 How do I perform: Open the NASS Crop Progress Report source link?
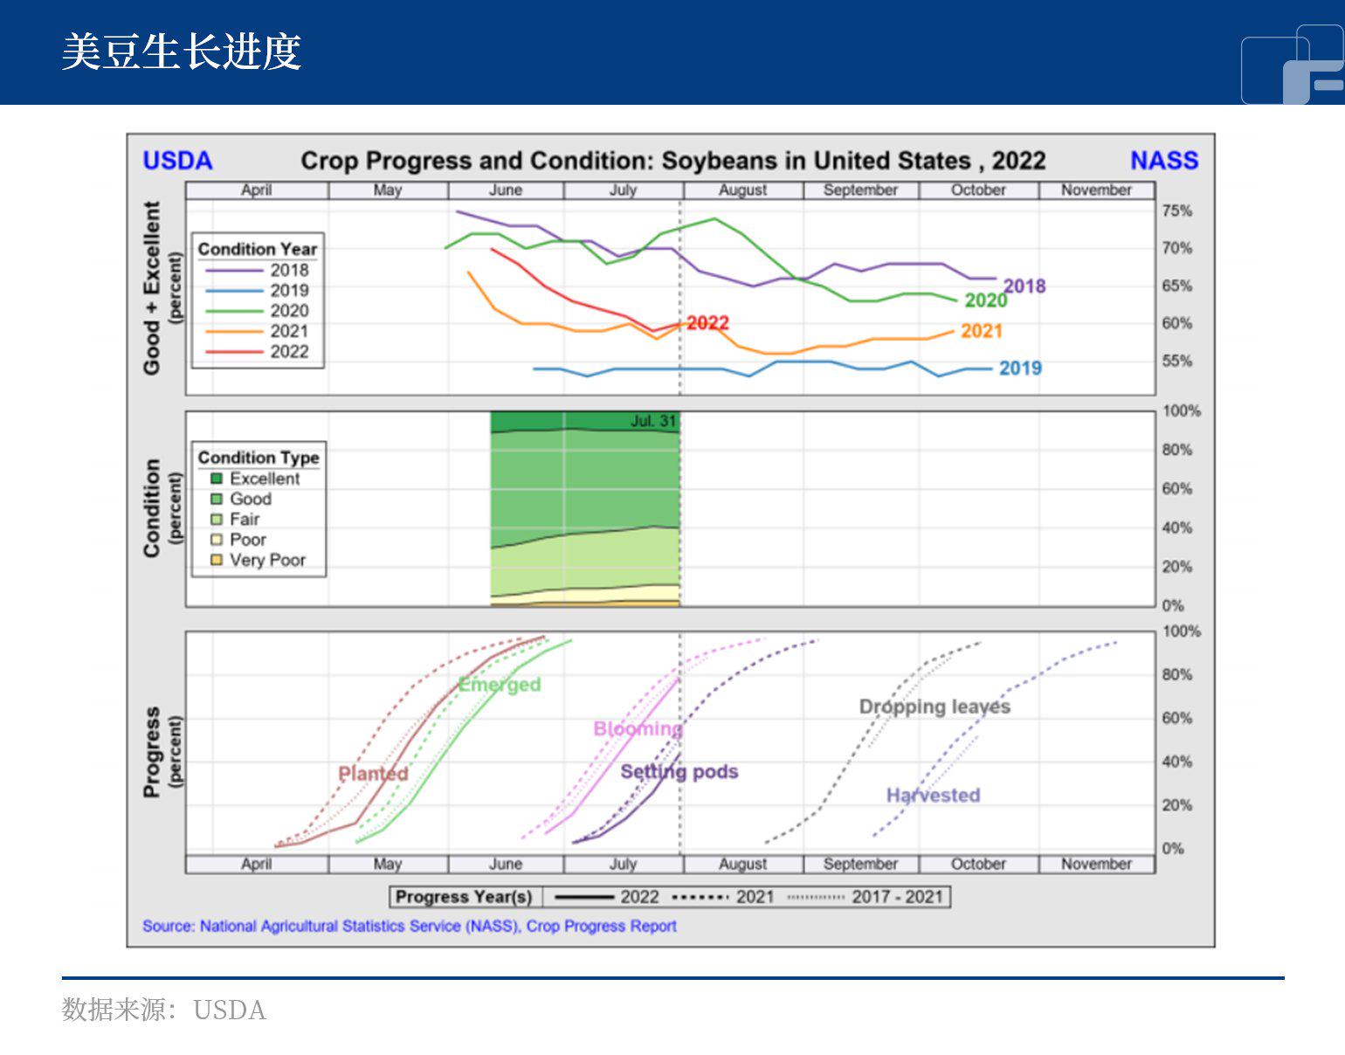(409, 926)
